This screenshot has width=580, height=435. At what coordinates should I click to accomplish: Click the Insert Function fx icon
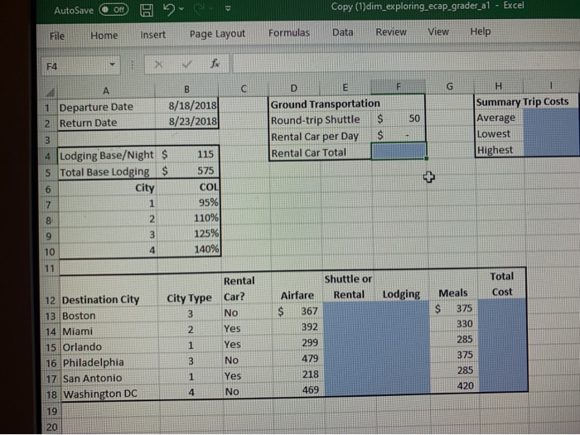click(215, 64)
